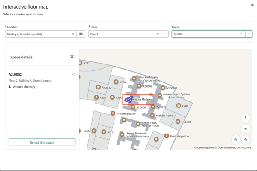Select the A203 room marker
The height and width of the screenshot is (171, 257).
pos(96,98)
